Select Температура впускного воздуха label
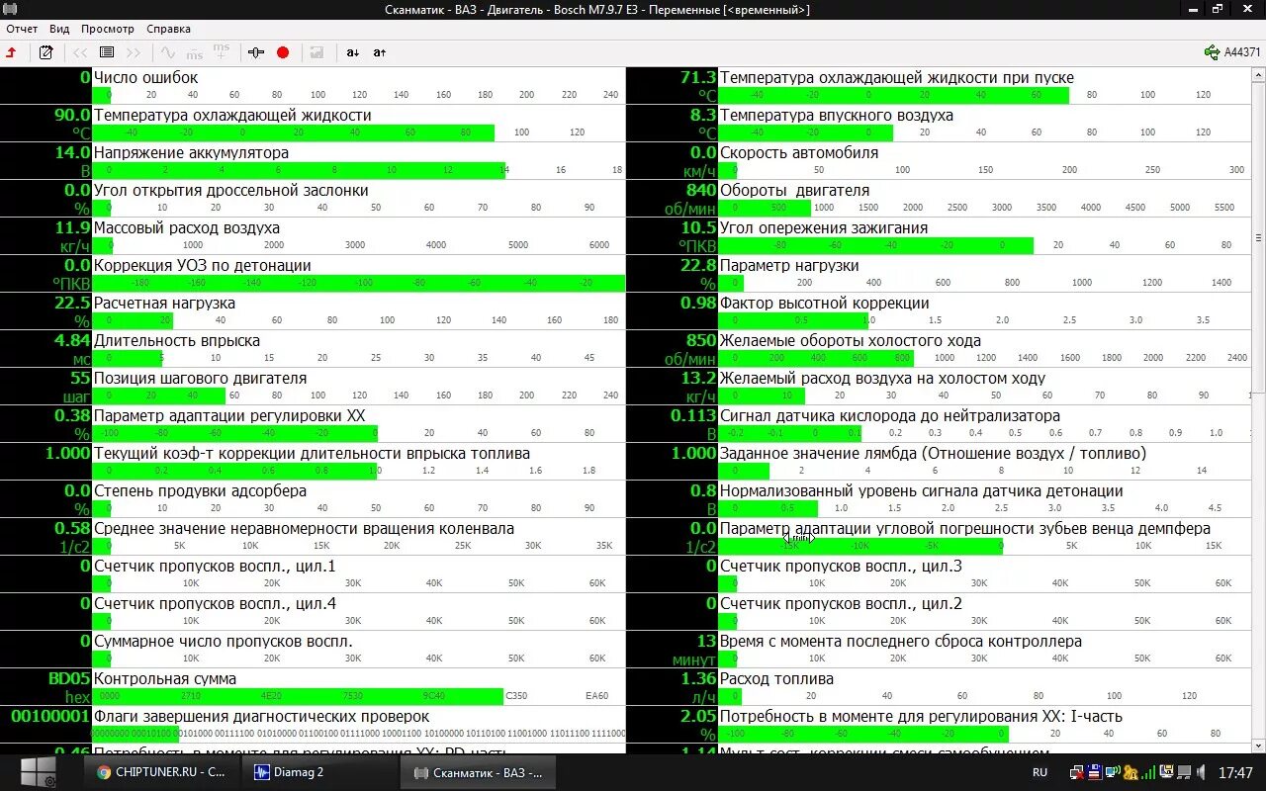Screen dimensions: 1266x791 [x=837, y=115]
